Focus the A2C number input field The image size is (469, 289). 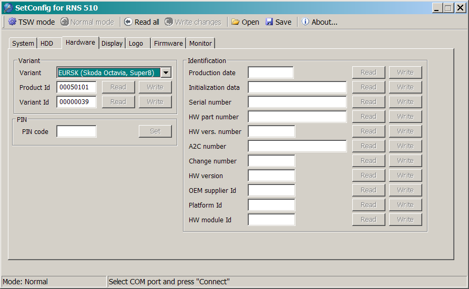point(297,146)
